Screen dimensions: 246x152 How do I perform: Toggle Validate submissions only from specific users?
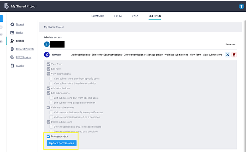coord(52,112)
